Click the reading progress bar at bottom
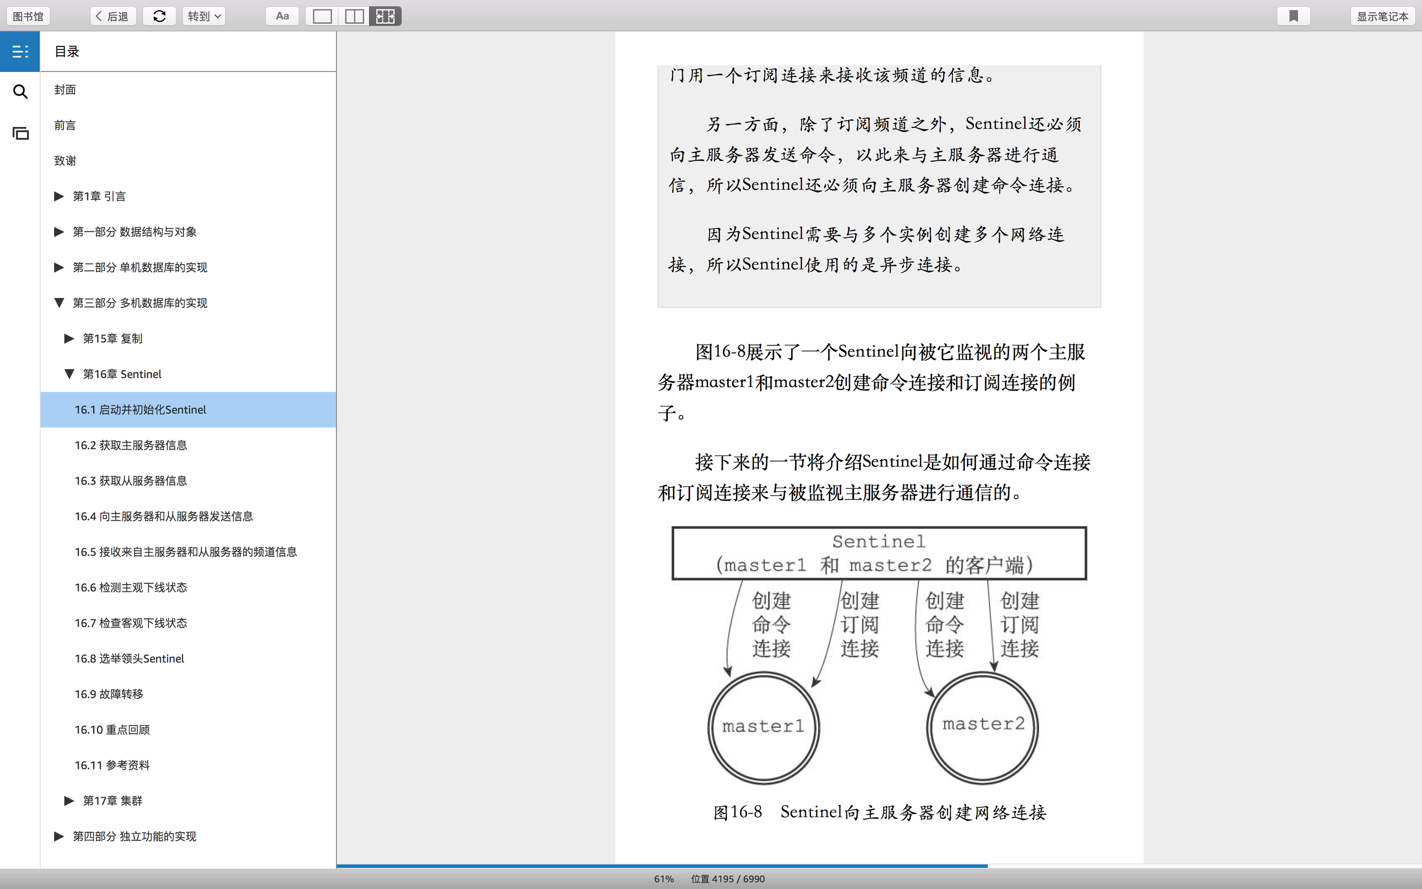Image resolution: width=1422 pixels, height=889 pixels. (879, 865)
